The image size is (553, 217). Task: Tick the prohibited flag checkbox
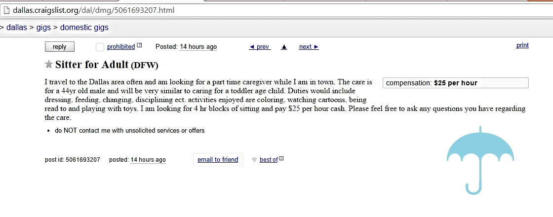100,47
